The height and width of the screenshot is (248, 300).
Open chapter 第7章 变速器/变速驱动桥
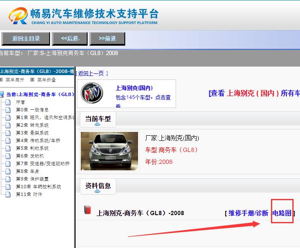click(x=43, y=163)
